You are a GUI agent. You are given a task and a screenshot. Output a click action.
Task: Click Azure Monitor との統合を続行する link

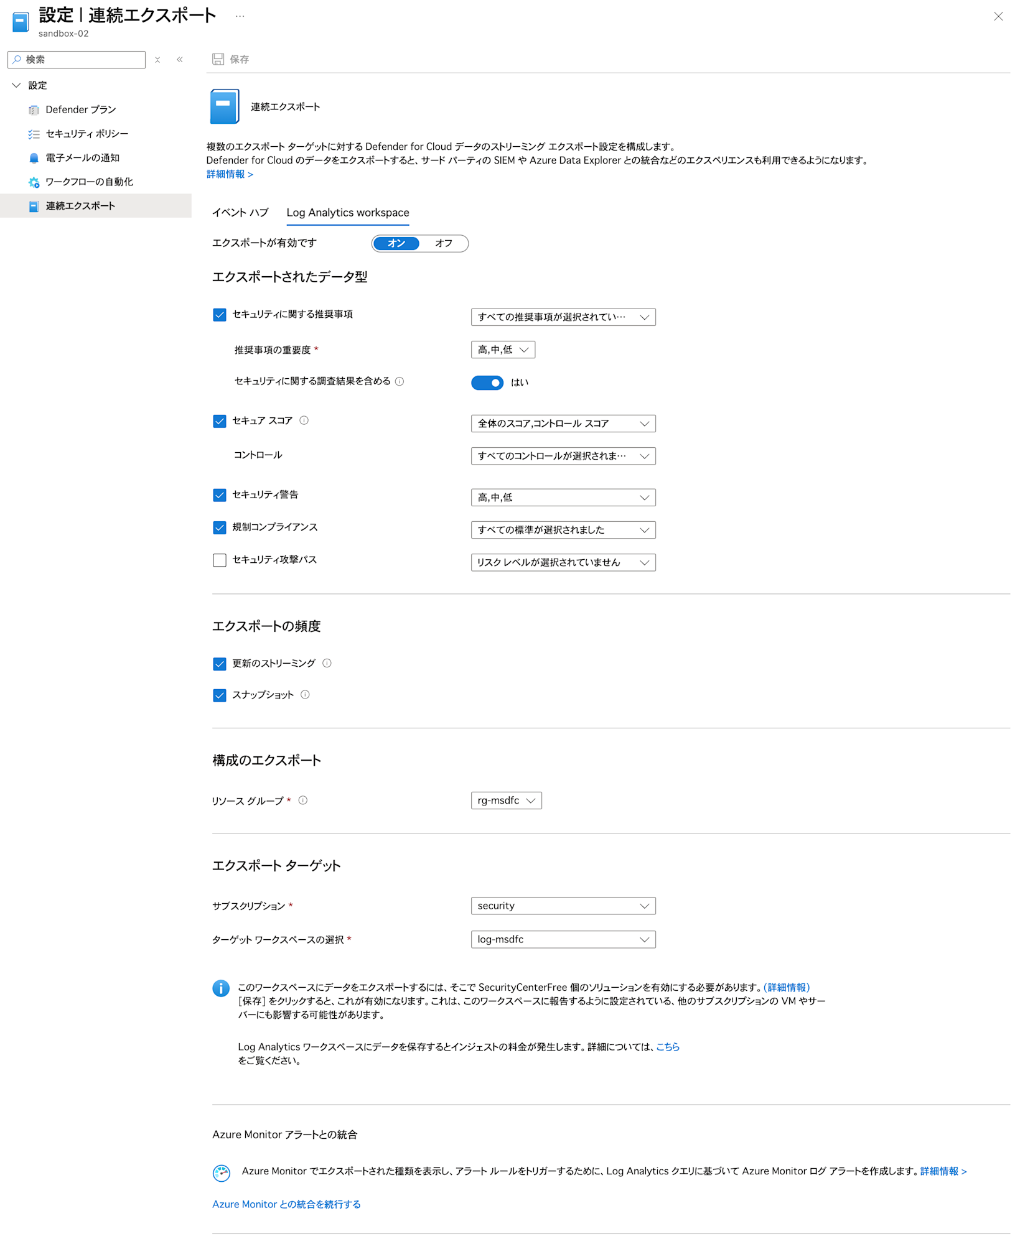pyautogui.click(x=286, y=1205)
